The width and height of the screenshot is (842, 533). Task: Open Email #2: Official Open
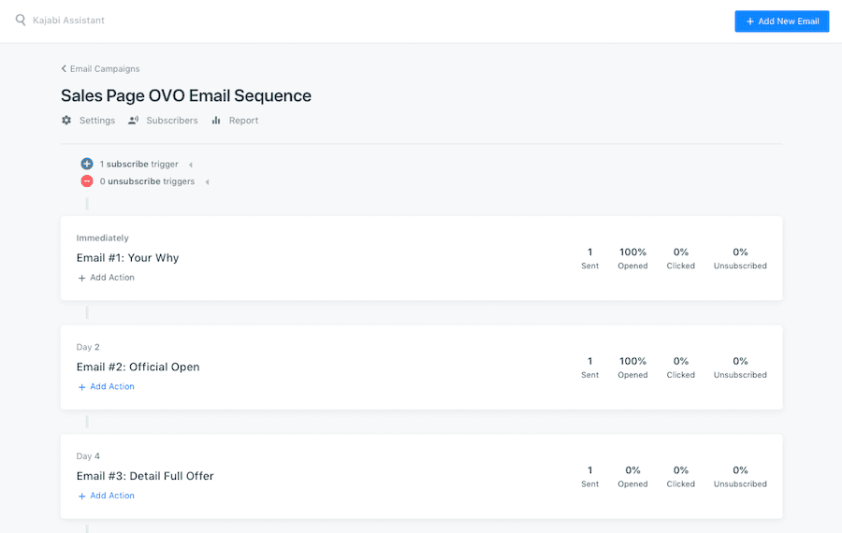click(138, 367)
